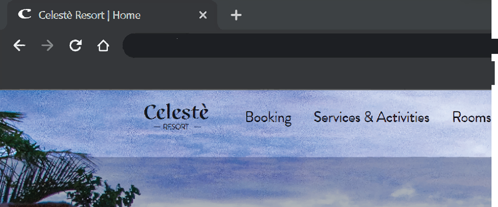Reload the Celestè Resort page
This screenshot has width=498, height=207.
[75, 46]
